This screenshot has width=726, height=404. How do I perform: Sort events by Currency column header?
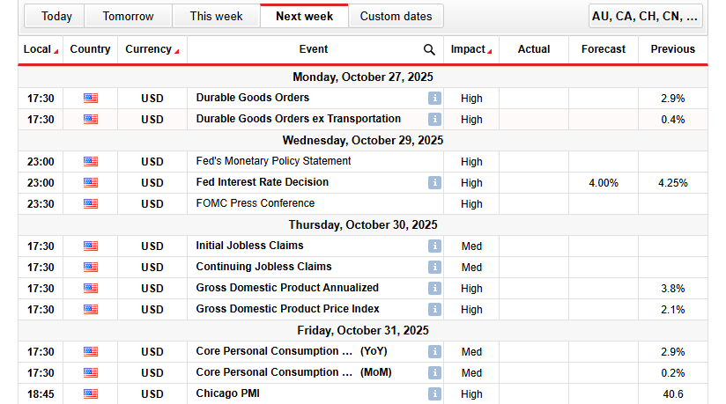pyautogui.click(x=152, y=50)
